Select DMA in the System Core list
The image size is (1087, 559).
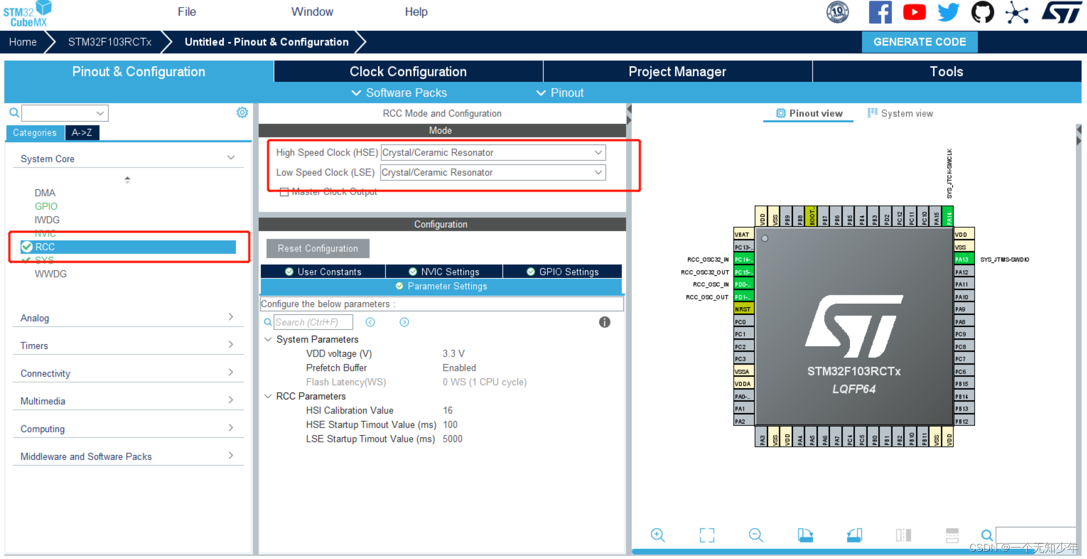coord(45,192)
